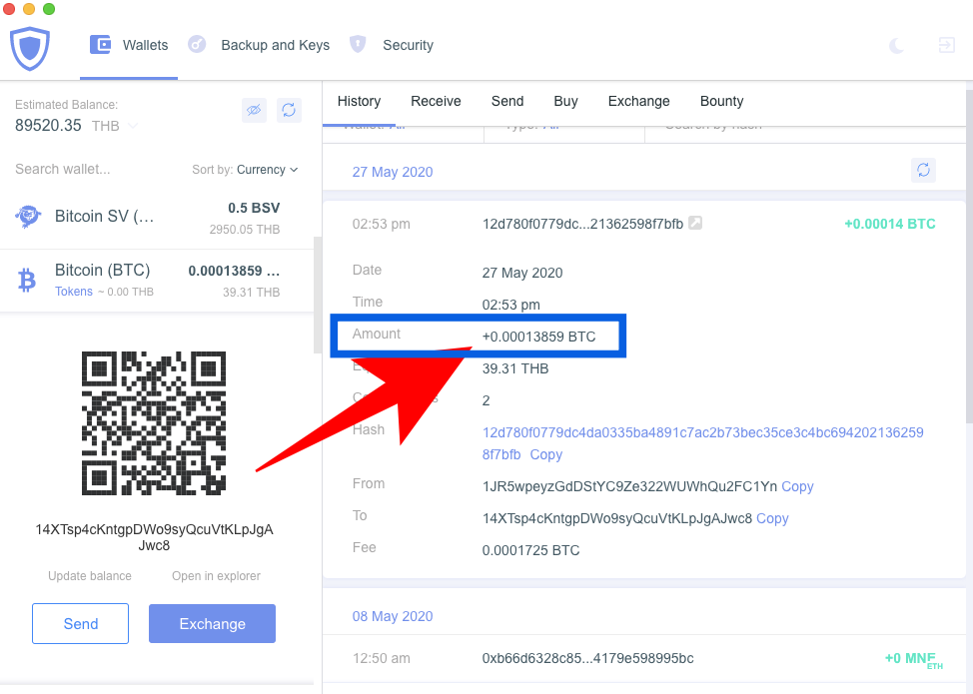The image size is (973, 694).
Task: Copy the transaction hash
Action: [546, 454]
